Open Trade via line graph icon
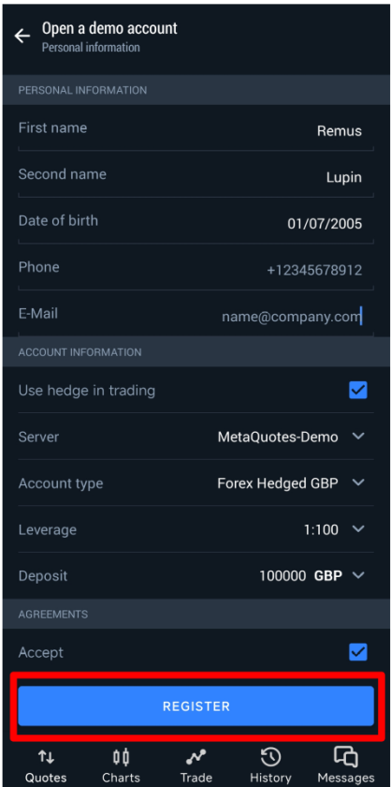Image resolution: width=391 pixels, height=787 pixels. click(196, 756)
